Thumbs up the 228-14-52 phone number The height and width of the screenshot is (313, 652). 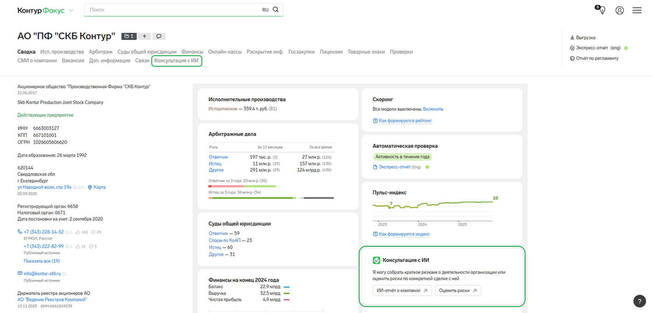(x=78, y=232)
